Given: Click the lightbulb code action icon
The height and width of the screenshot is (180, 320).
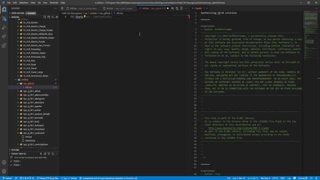Looking at the screenshot, I should 84,16.
